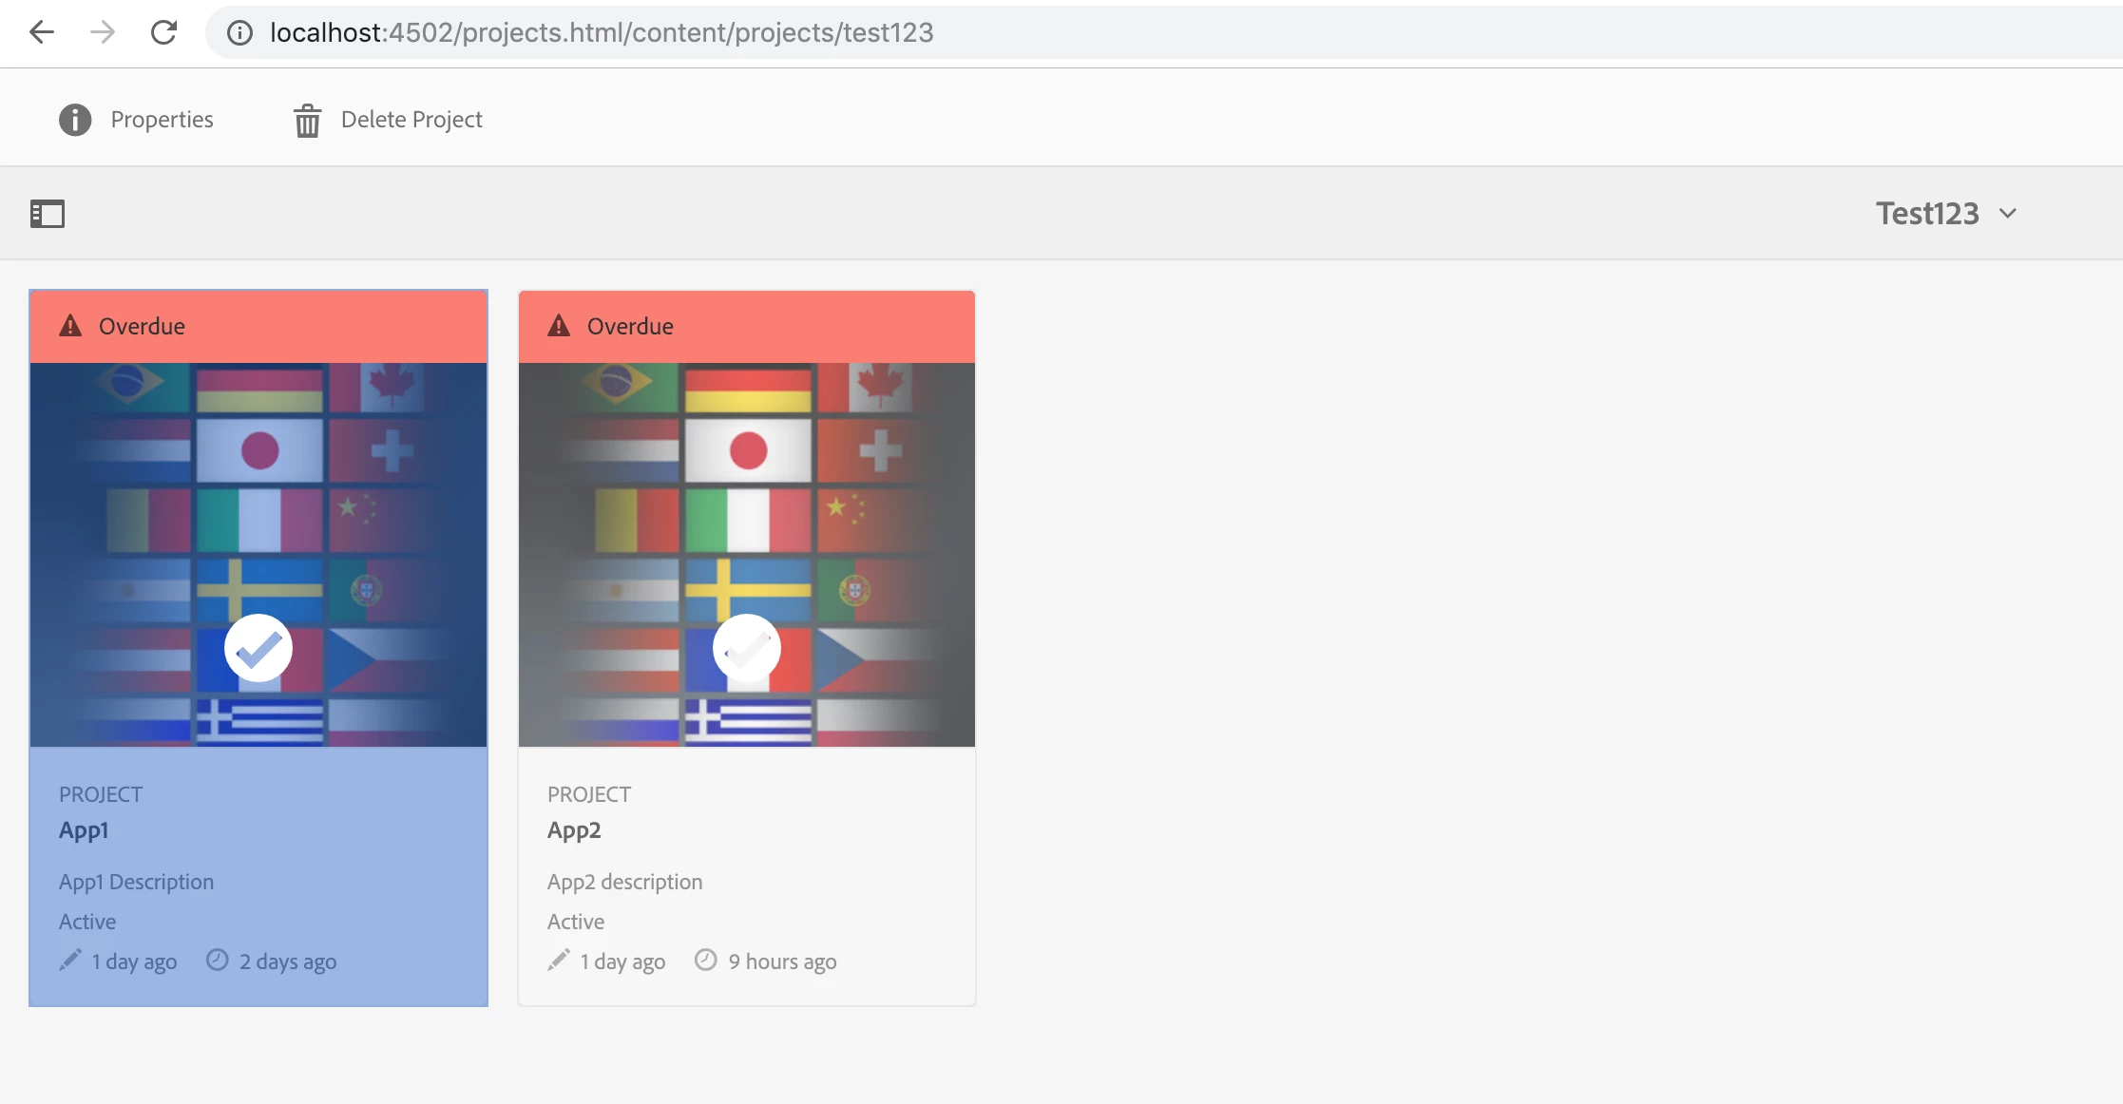This screenshot has width=2123, height=1104.
Task: Deselect the App1 card checkmark
Action: tap(258, 649)
